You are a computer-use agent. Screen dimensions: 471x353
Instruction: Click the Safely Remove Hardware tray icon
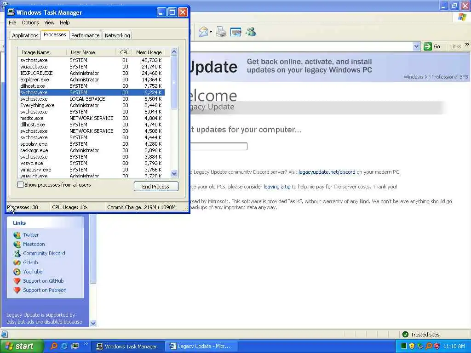coord(420,346)
